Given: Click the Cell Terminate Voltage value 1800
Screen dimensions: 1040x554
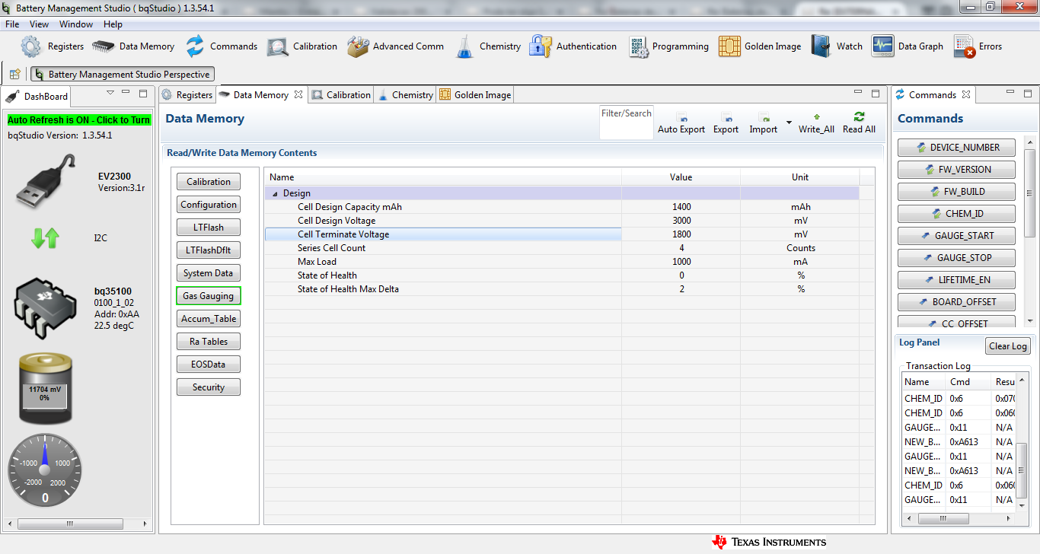Looking at the screenshot, I should (x=681, y=234).
